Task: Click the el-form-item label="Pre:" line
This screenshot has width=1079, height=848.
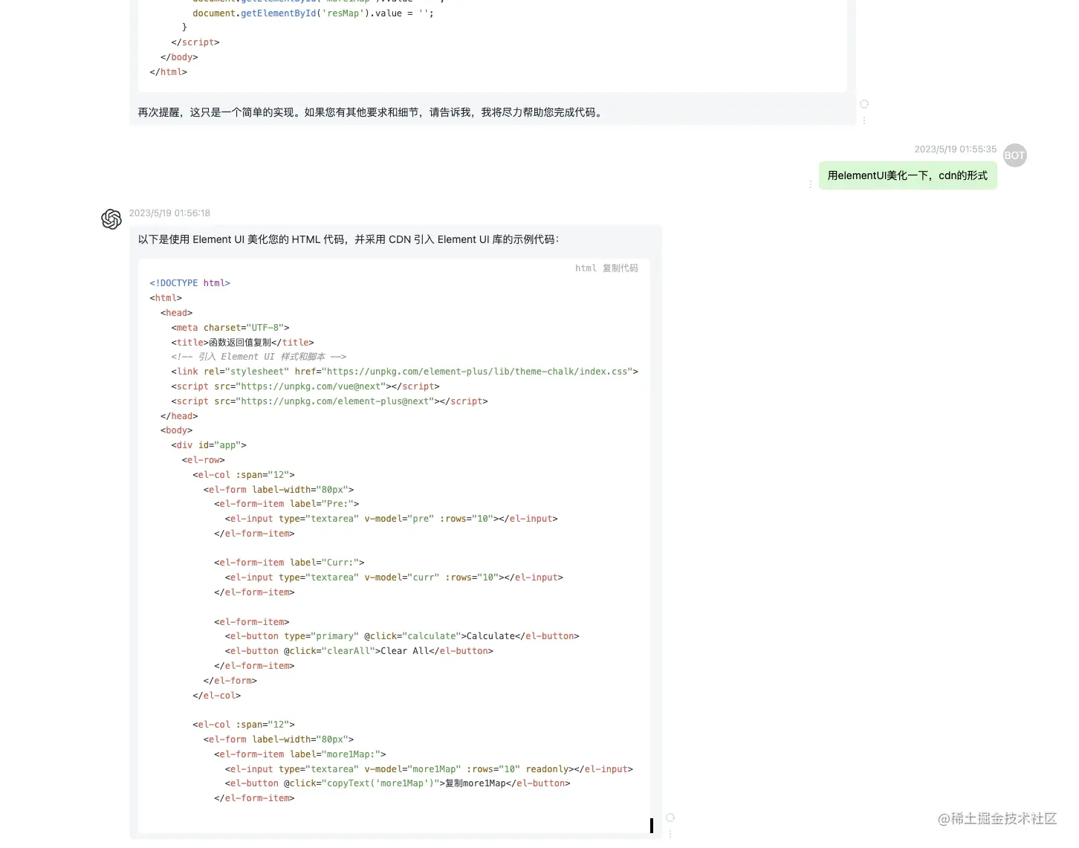Action: coord(287,504)
